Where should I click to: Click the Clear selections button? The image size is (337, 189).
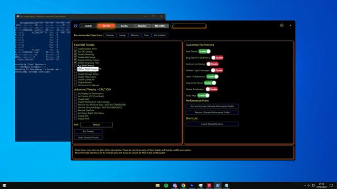coord(146,35)
